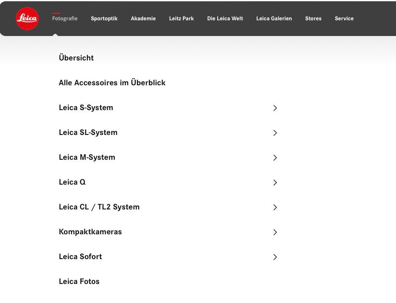Open Alle Accessoires im Überblick link
The image size is (396, 303).
tap(112, 83)
